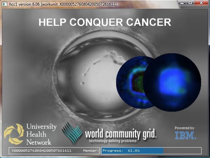Viewport: 210px width, 158px height.
Task: Click the world community grid wordmark
Action: tap(120, 134)
